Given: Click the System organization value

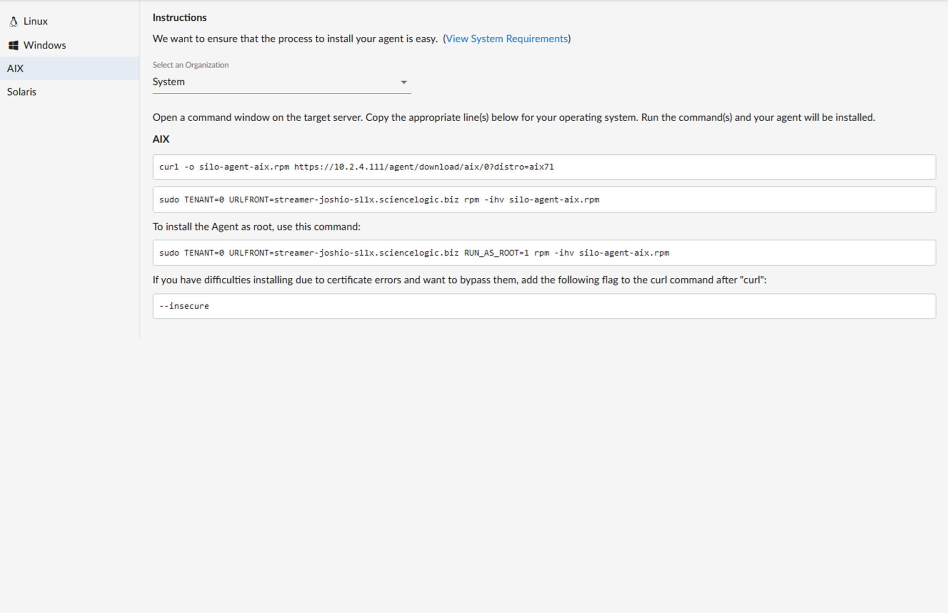Looking at the screenshot, I should (x=168, y=82).
